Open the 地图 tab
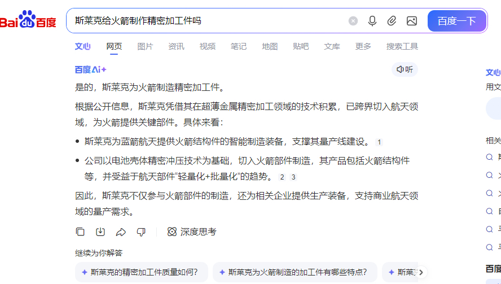Screen dimensions: 501x284 (x=270, y=46)
